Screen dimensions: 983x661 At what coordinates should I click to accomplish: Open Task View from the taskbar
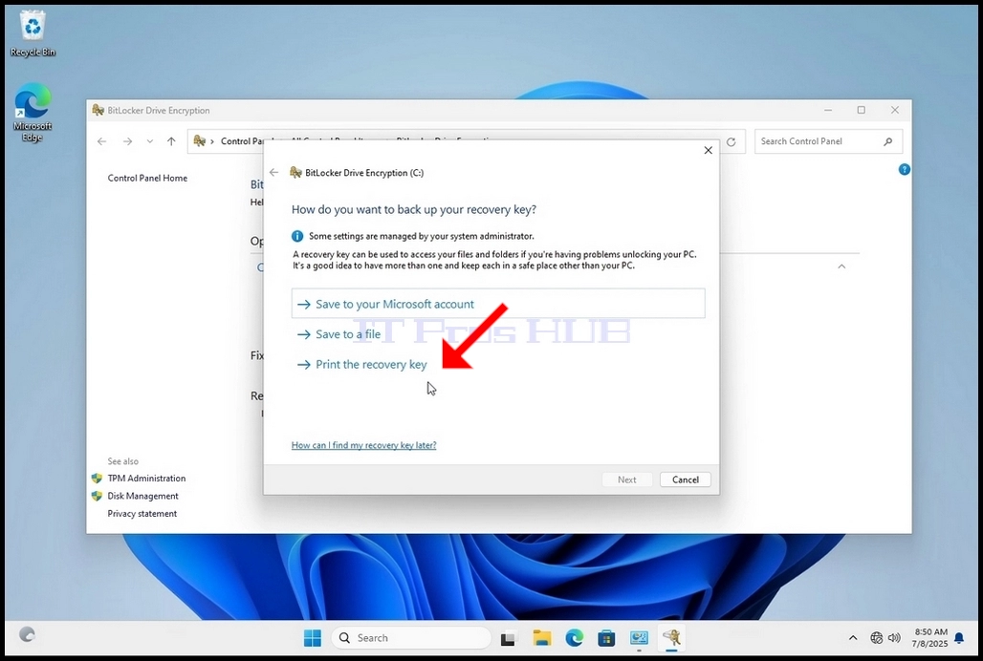click(508, 638)
